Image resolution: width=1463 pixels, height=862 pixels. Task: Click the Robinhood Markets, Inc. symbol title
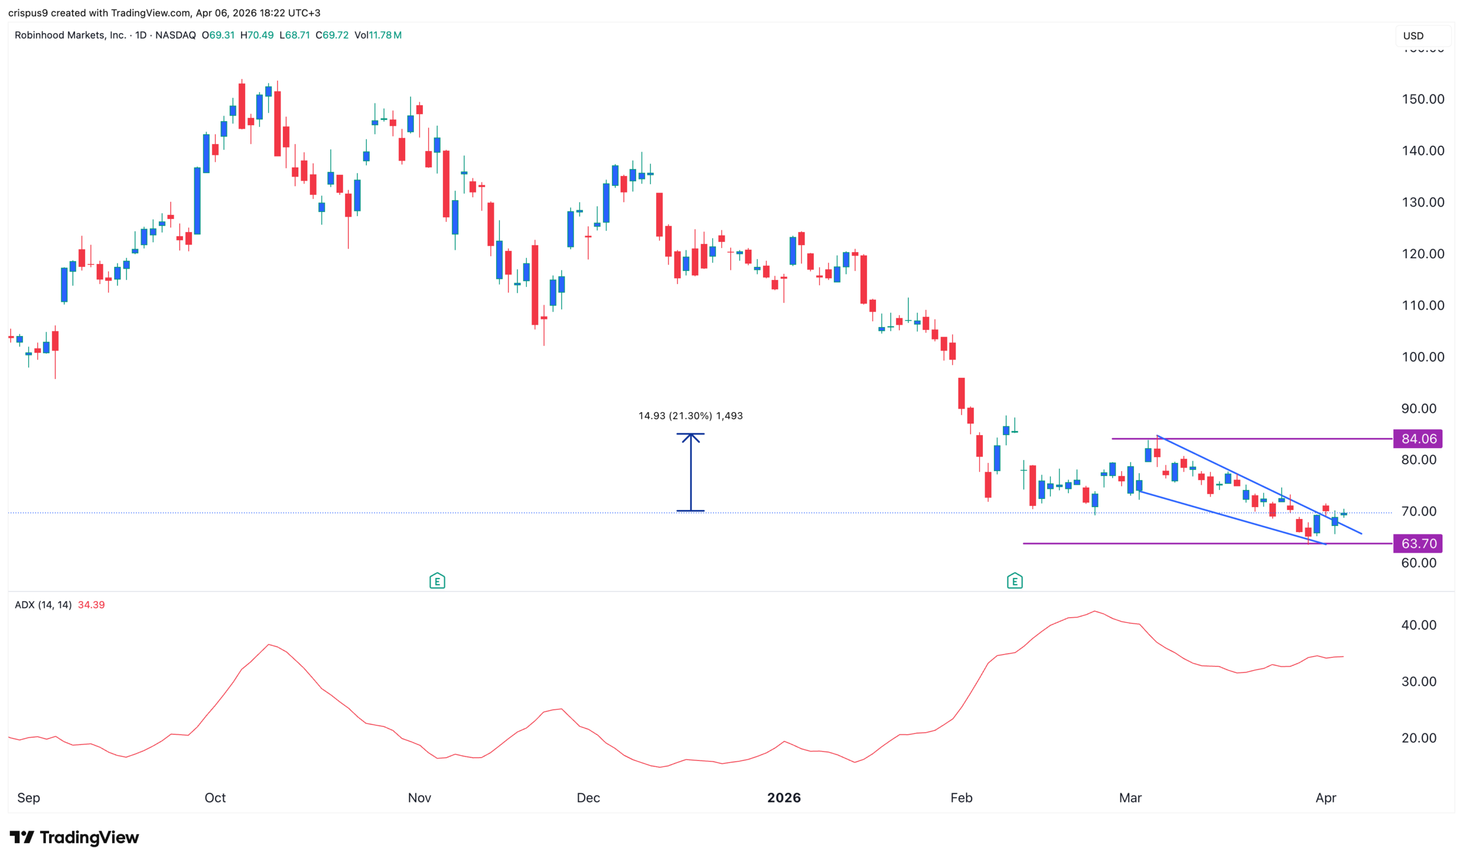click(x=70, y=35)
